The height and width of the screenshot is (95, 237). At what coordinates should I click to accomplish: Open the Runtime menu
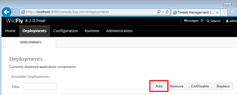click(92, 31)
